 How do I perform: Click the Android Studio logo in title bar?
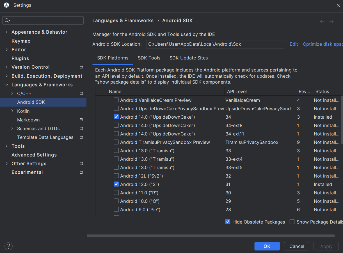pyautogui.click(x=6, y=5)
